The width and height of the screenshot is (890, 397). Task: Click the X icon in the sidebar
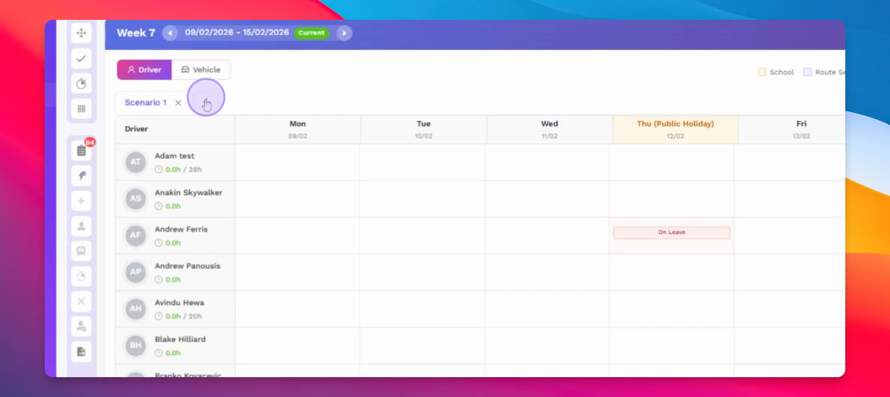(x=81, y=301)
